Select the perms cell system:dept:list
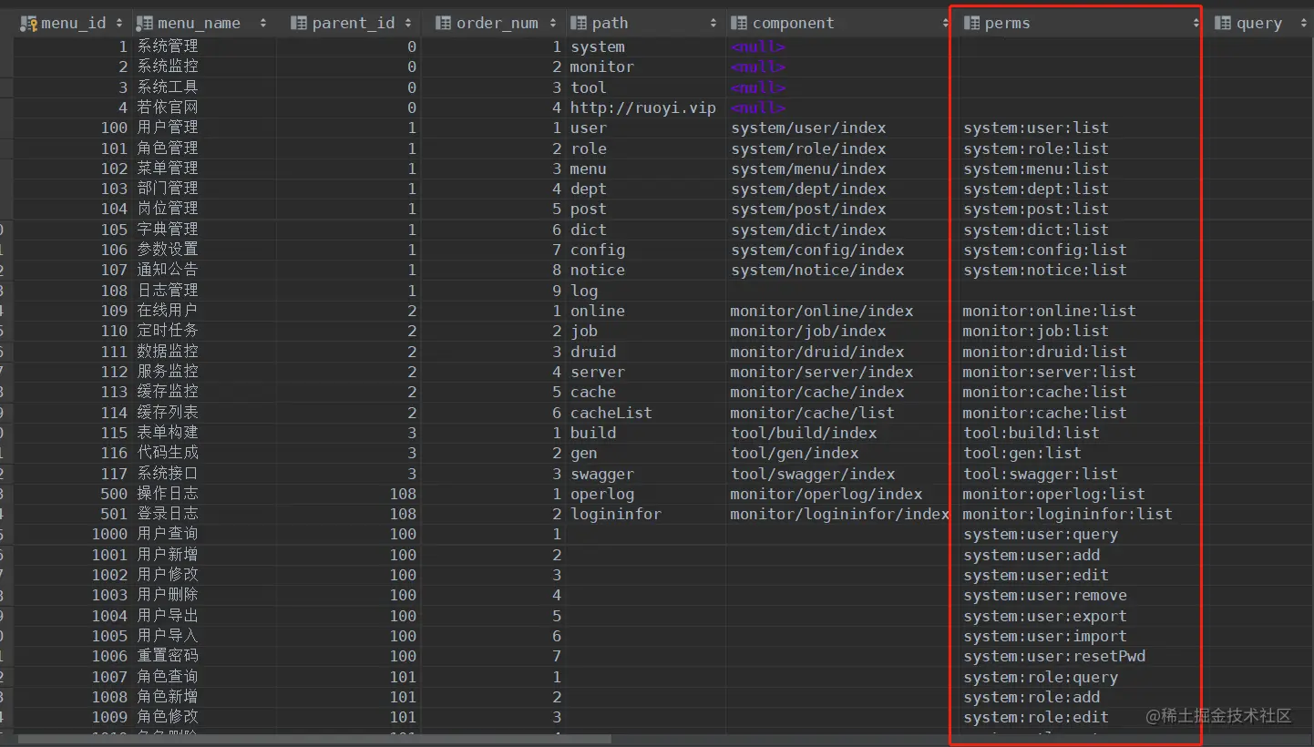Screen dimensions: 1314x747 [x=1036, y=189]
